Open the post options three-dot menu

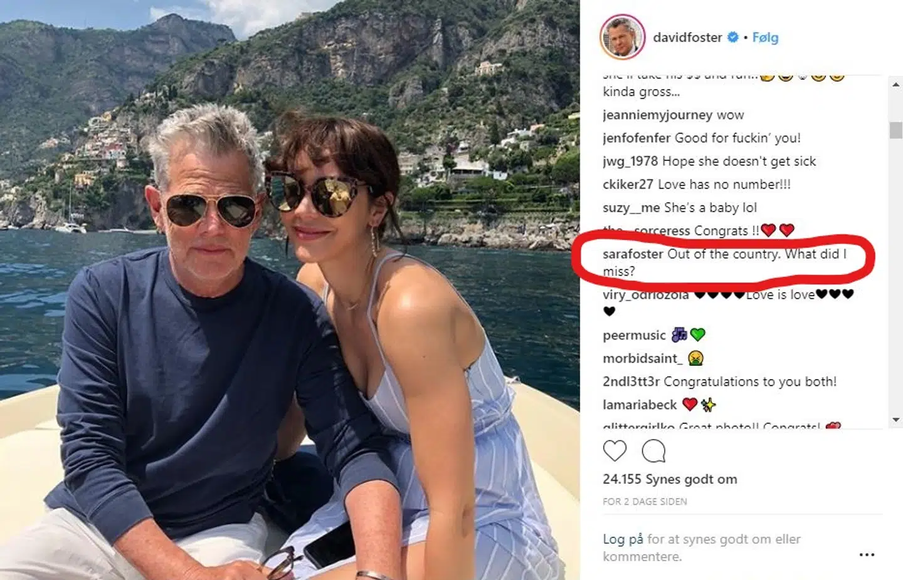(868, 554)
